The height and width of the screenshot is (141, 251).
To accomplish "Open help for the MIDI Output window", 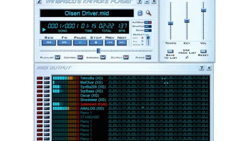I will coord(202,68).
